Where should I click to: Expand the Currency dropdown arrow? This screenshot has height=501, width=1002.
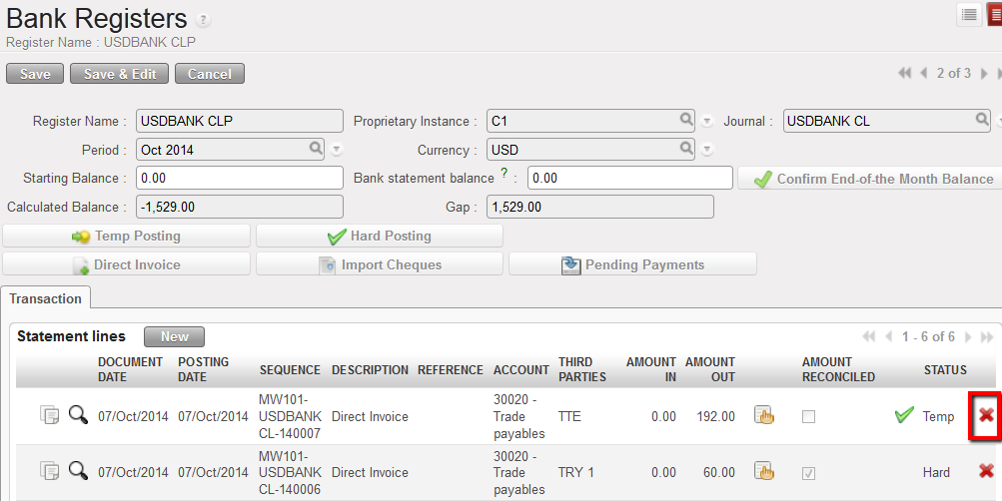pyautogui.click(x=707, y=150)
